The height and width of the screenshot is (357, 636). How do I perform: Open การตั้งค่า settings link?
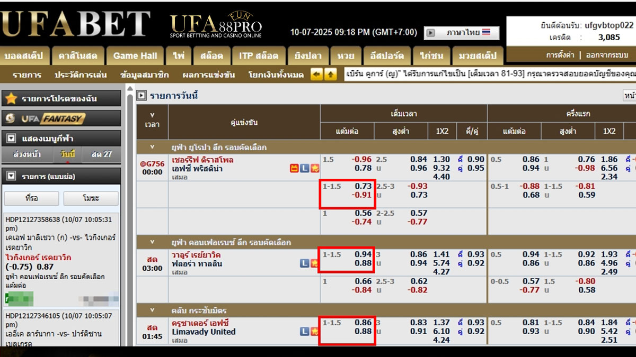(x=561, y=55)
